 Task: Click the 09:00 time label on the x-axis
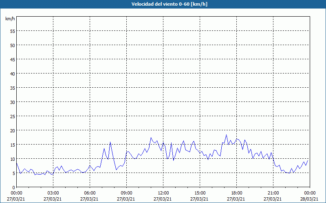126,193
